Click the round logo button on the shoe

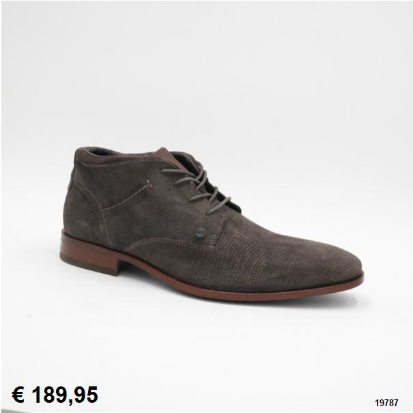pyautogui.click(x=201, y=232)
